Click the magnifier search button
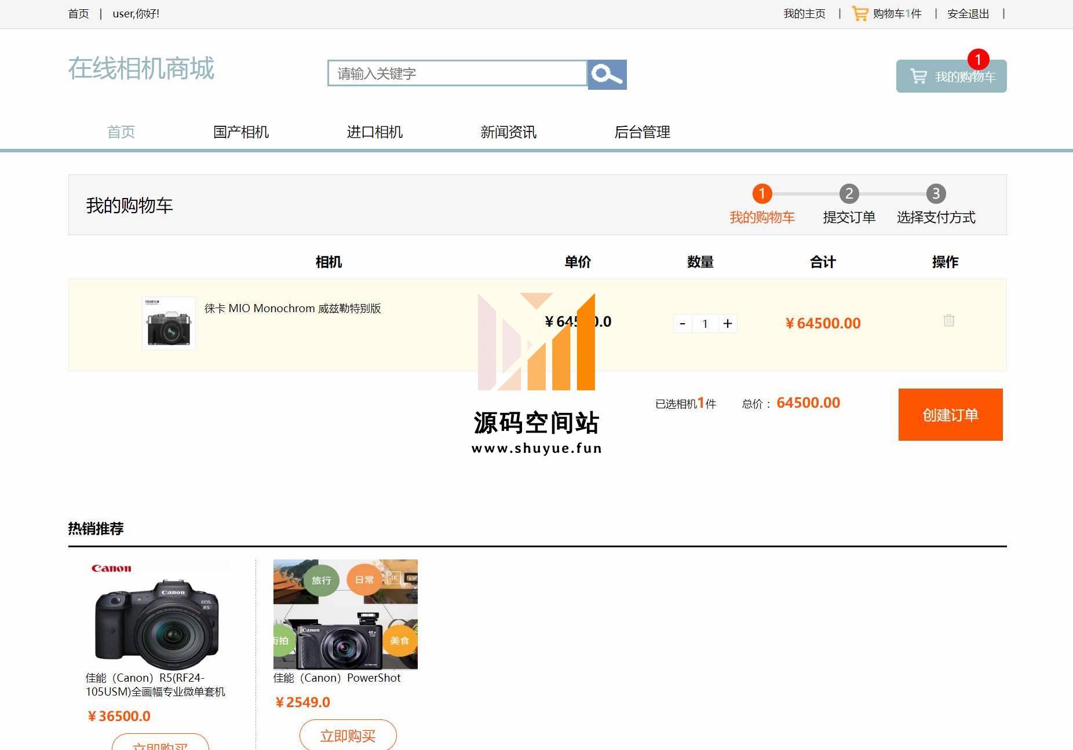 click(x=607, y=75)
